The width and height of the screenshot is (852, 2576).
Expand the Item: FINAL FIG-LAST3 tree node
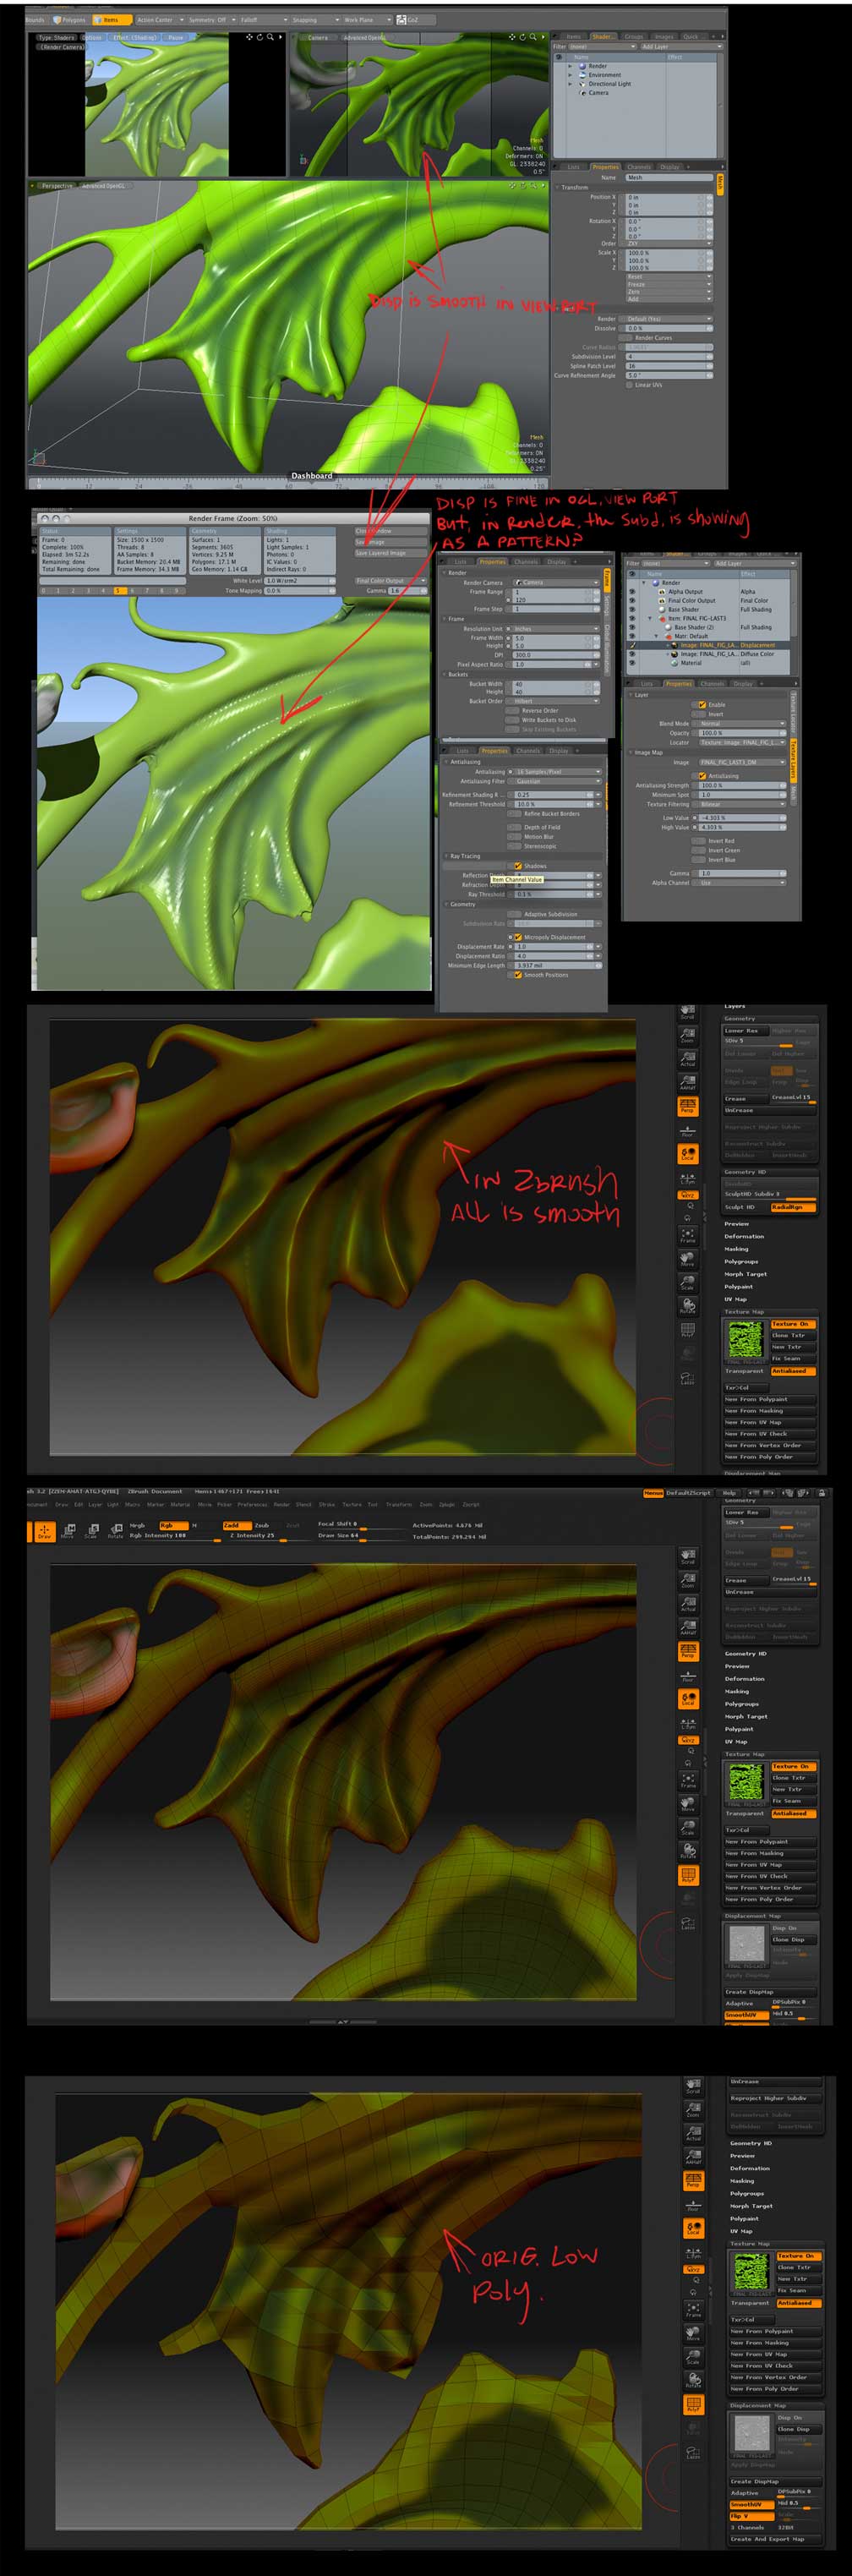650,618
